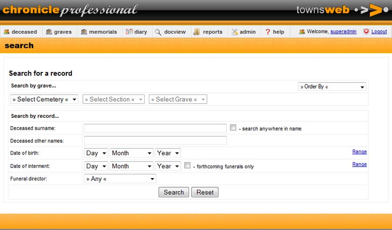This screenshot has width=392, height=230.
Task: Open the Funeral director dropdown
Action: tap(120, 179)
